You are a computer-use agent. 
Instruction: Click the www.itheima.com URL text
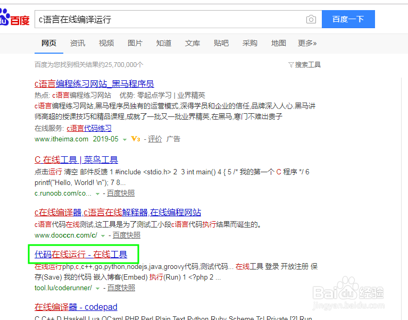(x=61, y=139)
